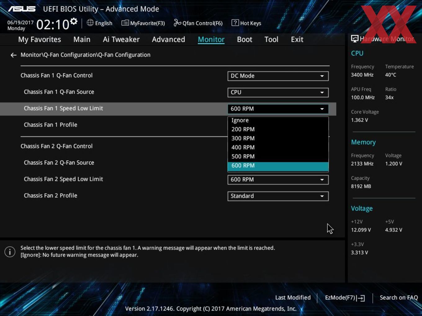Image resolution: width=422 pixels, height=316 pixels.
Task: Collapse Chassis Fan 1 Speed Low Limit dropdown
Action: coord(278,109)
